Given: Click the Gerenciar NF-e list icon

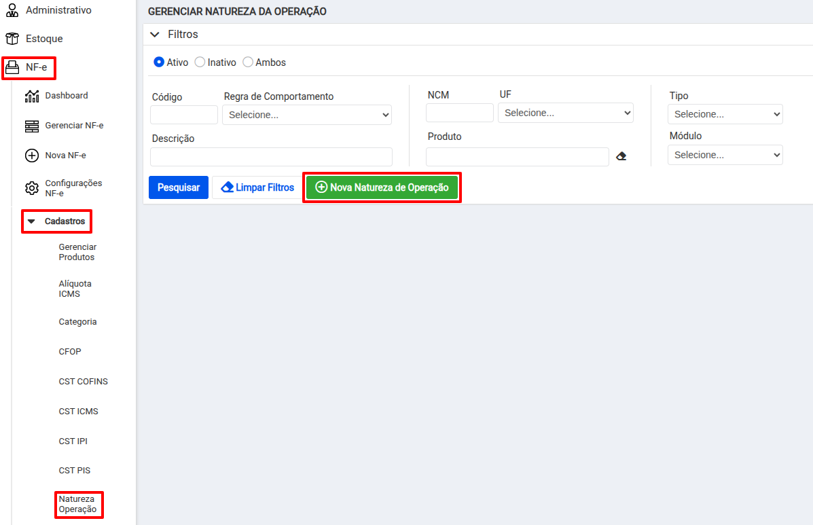Looking at the screenshot, I should (x=32, y=126).
